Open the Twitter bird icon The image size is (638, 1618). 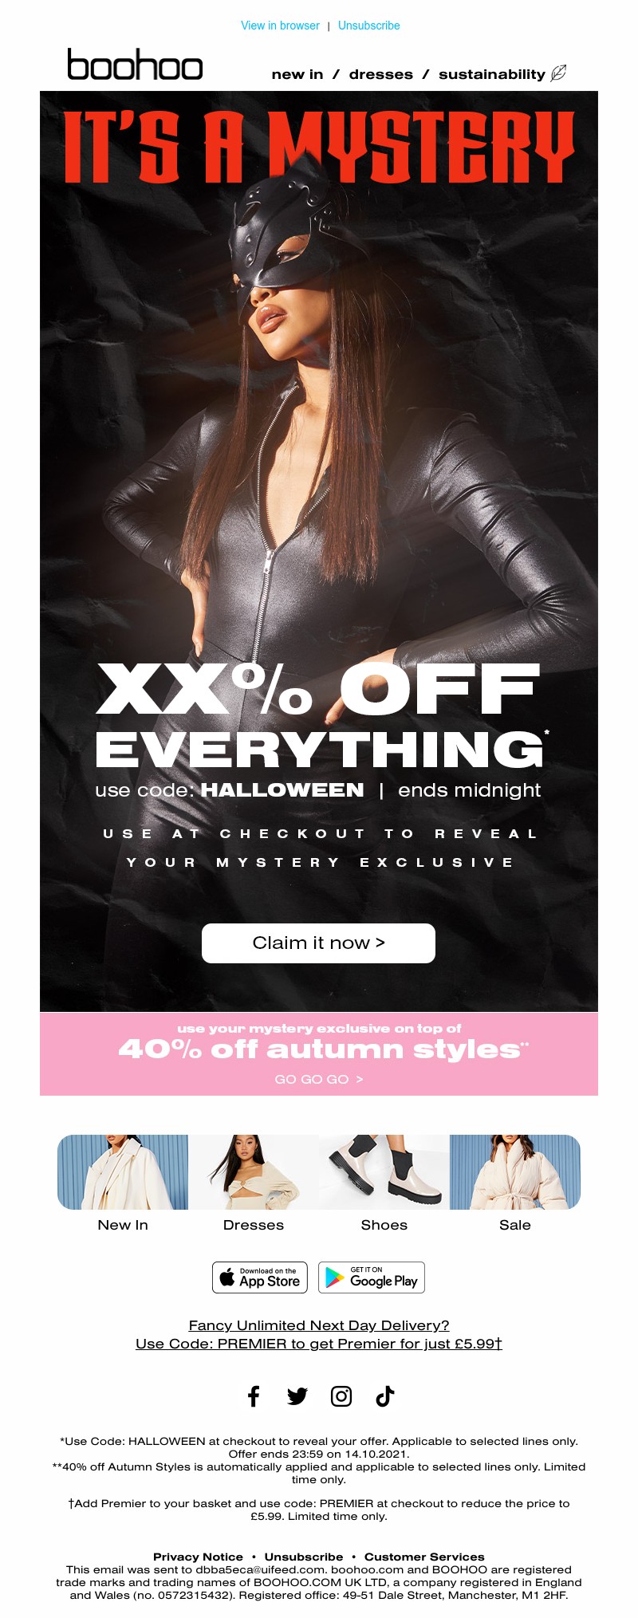[x=297, y=1396]
